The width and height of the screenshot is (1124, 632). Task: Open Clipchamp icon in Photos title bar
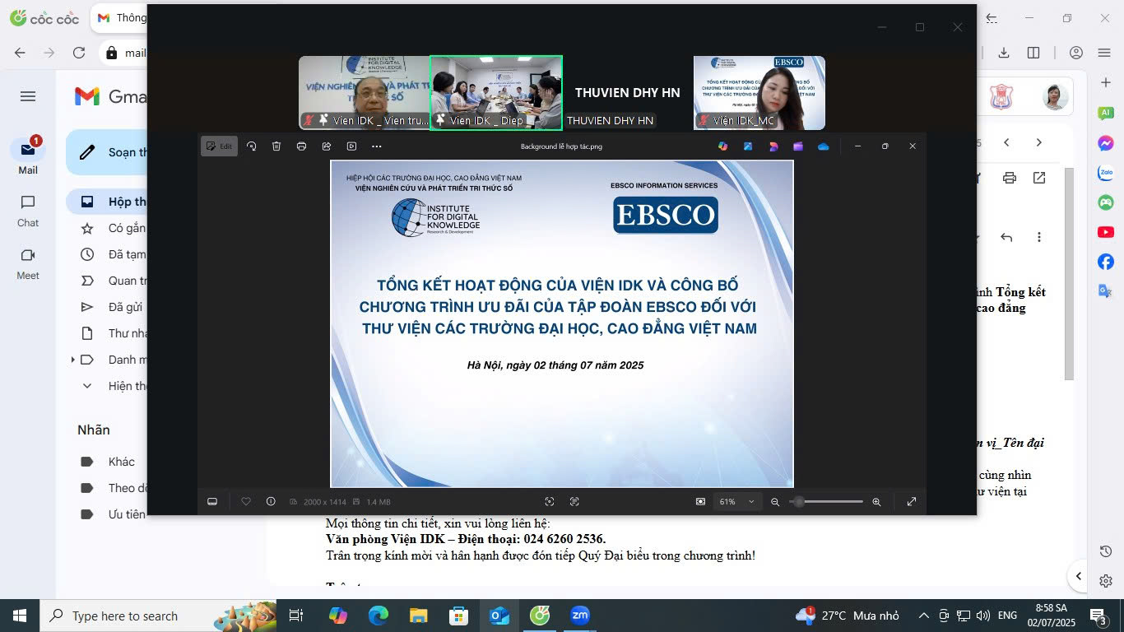pyautogui.click(x=798, y=146)
